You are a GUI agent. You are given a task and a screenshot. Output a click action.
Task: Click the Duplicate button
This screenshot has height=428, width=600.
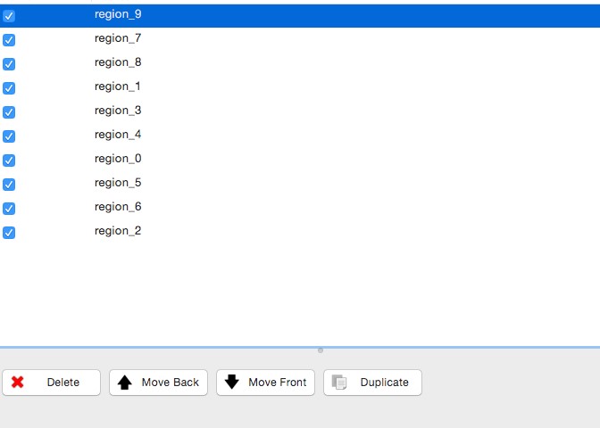(x=372, y=383)
